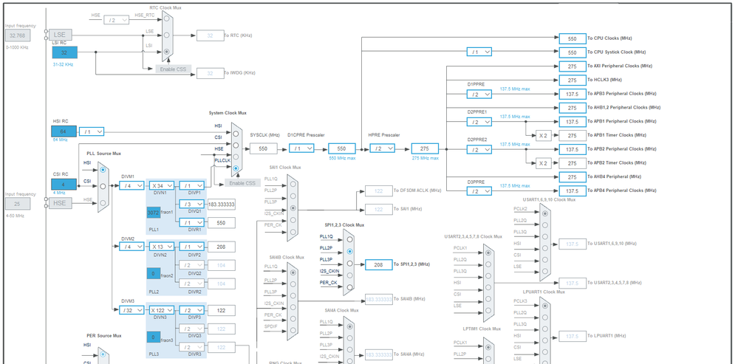The image size is (738, 364).
Task: Open the HSI RC divider dropdown
Action: 91,131
